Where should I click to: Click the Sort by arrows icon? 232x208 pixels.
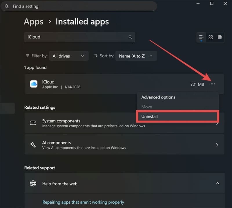[96, 55]
